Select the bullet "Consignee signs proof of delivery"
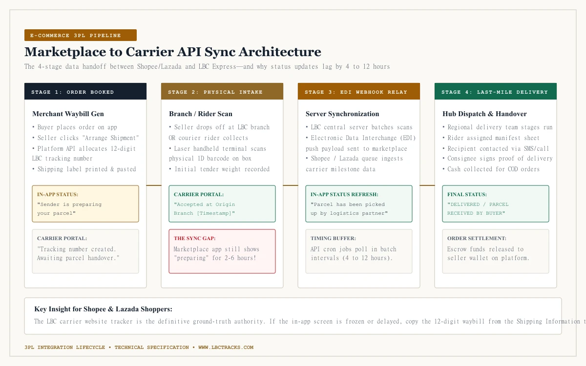Image resolution: width=586 pixels, height=366 pixels. (498, 159)
